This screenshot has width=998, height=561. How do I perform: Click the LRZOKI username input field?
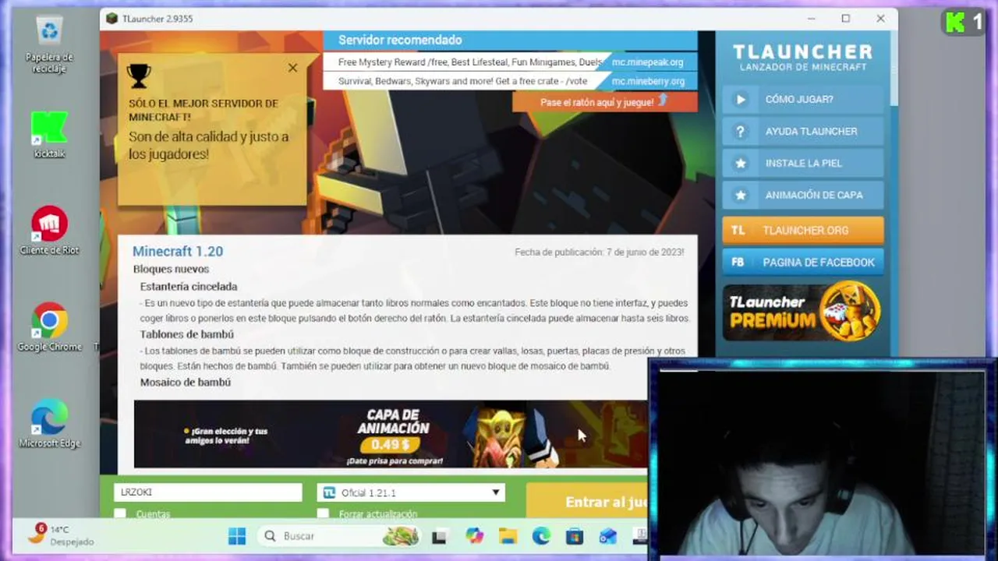[x=207, y=492]
